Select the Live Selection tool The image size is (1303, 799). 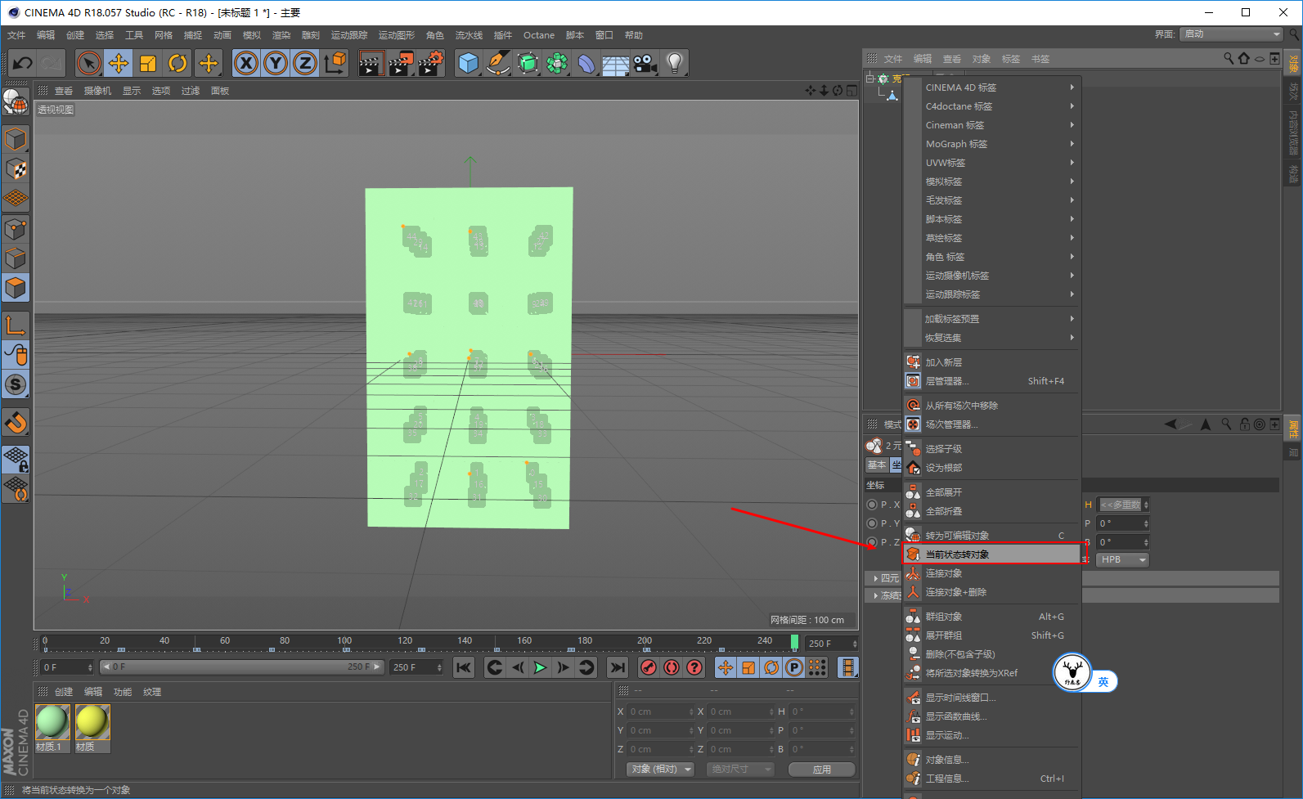(x=89, y=63)
